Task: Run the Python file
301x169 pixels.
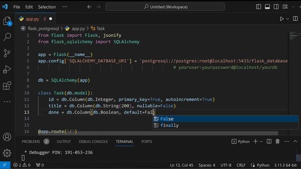Action: (x=282, y=19)
